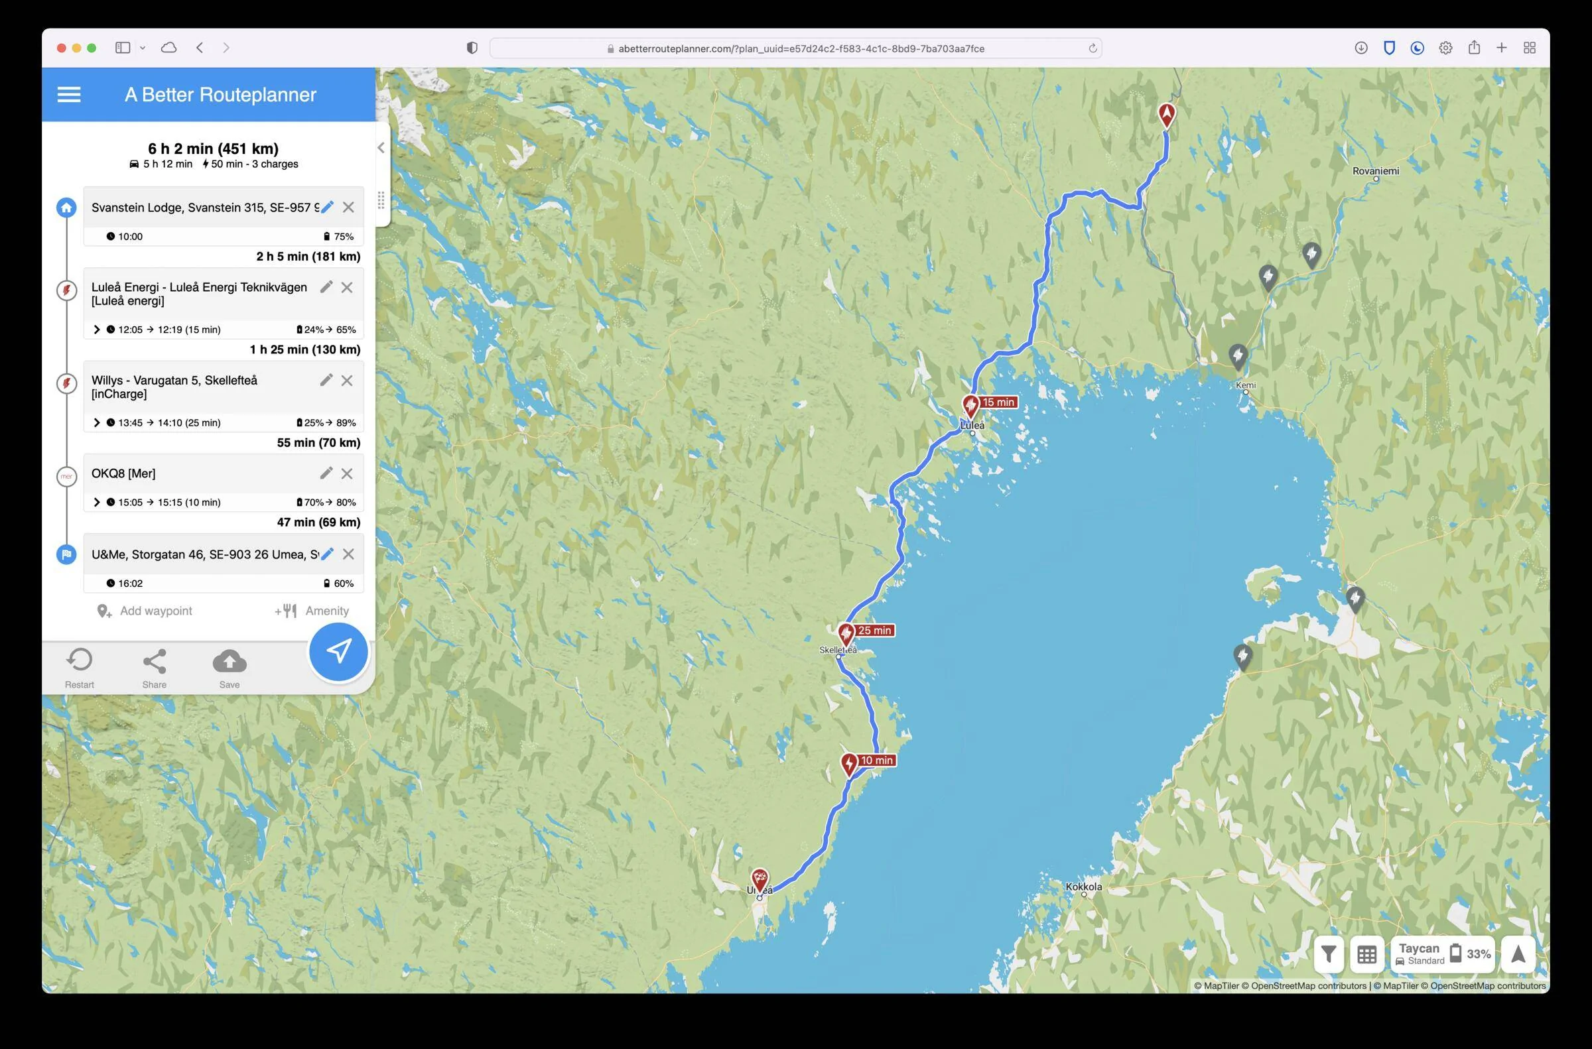The image size is (1592, 1049).
Task: Click the Add waypoint button
Action: pos(145,611)
